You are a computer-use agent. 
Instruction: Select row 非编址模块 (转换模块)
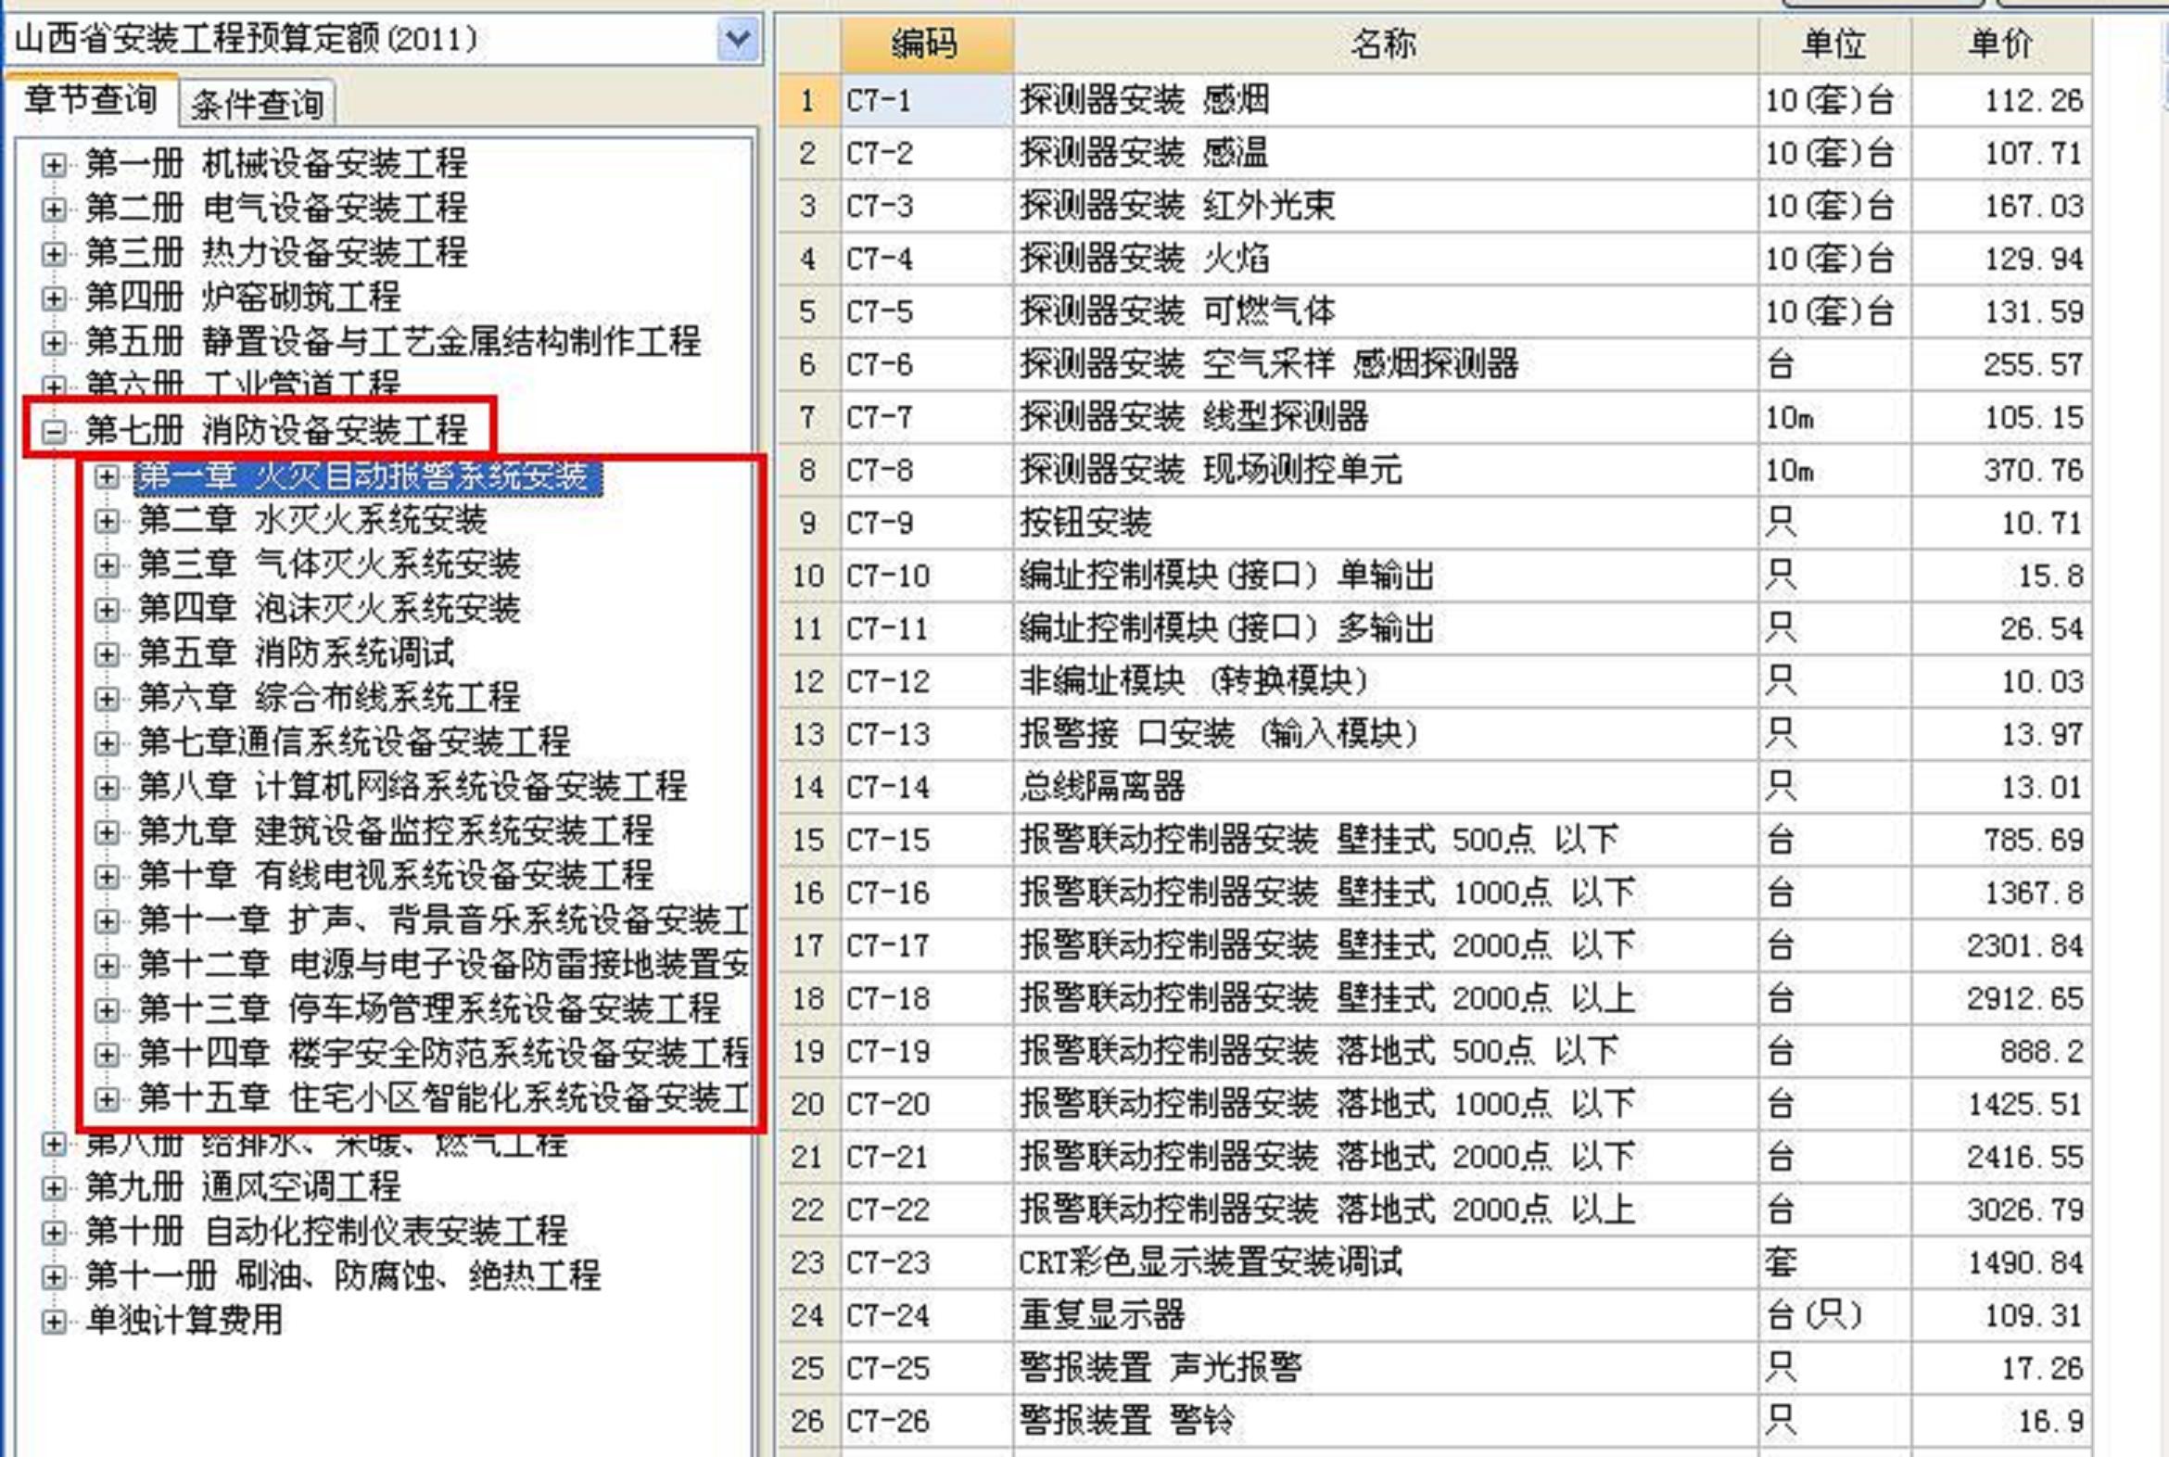(x=1435, y=682)
